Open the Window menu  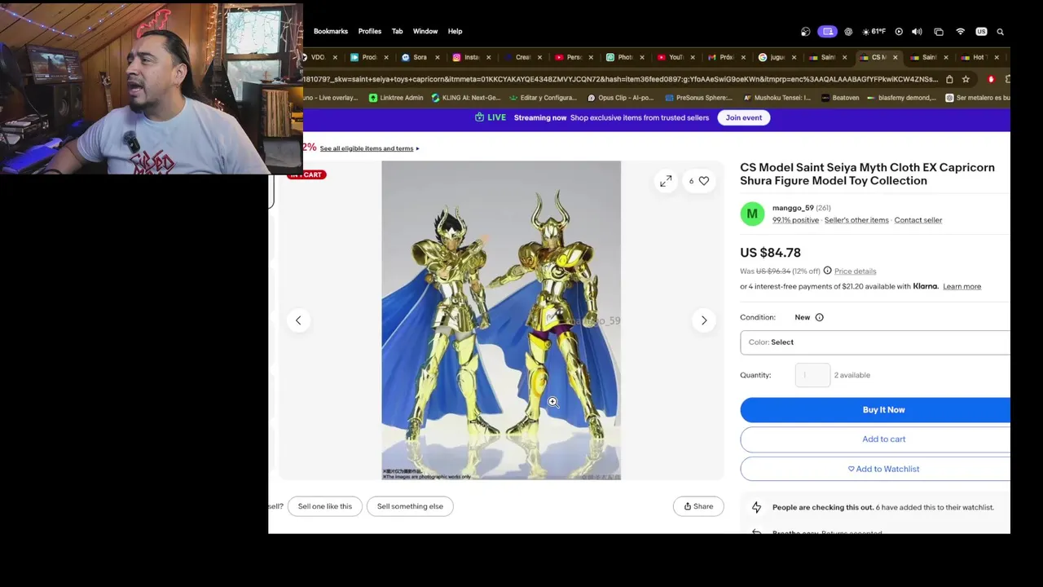[x=425, y=32]
